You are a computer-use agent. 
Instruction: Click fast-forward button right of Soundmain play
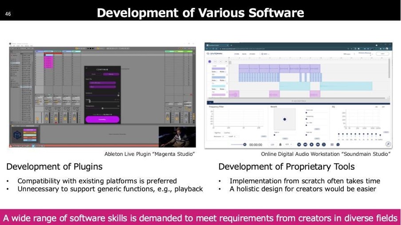pos(318,144)
